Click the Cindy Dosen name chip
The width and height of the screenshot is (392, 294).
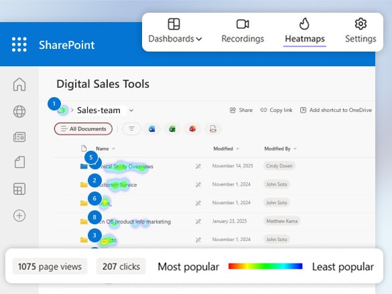pyautogui.click(x=279, y=166)
